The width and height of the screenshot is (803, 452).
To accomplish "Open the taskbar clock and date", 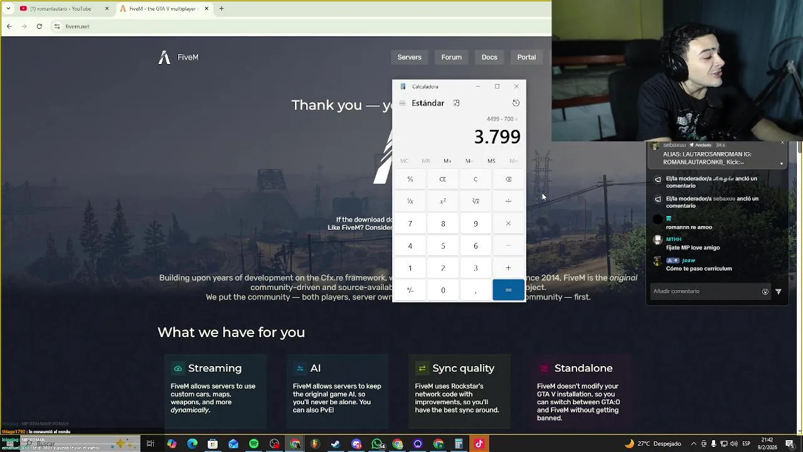I will point(767,444).
